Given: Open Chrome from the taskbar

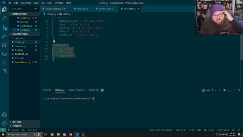Looking at the screenshot, I should tap(52, 134).
